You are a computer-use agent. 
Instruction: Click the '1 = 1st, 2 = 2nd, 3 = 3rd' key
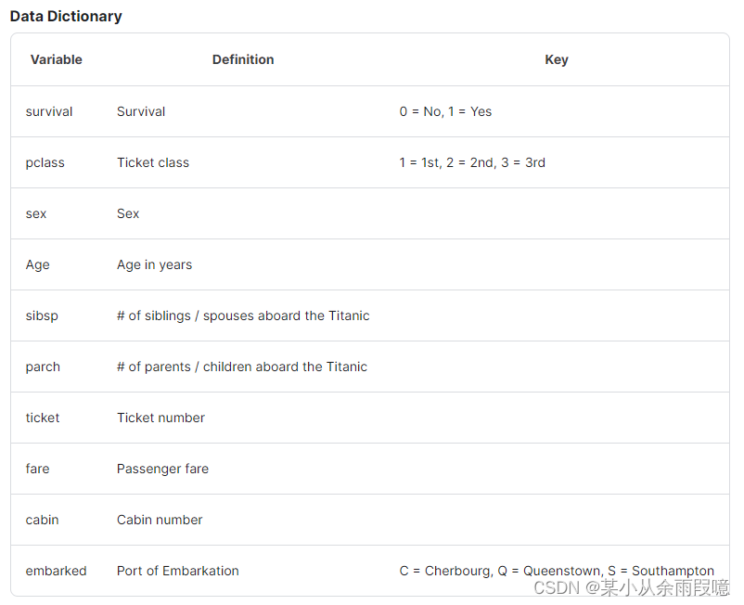point(472,162)
